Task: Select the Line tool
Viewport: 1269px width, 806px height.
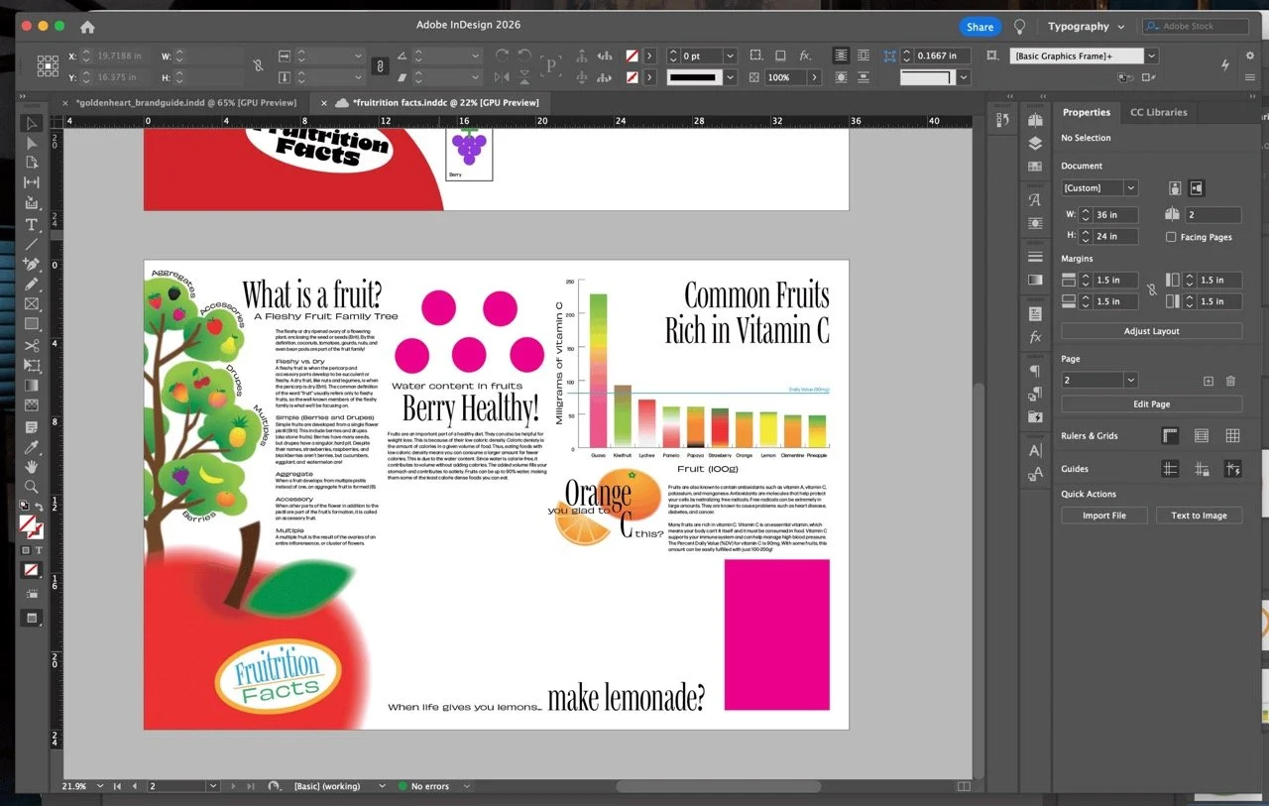Action: (x=32, y=244)
